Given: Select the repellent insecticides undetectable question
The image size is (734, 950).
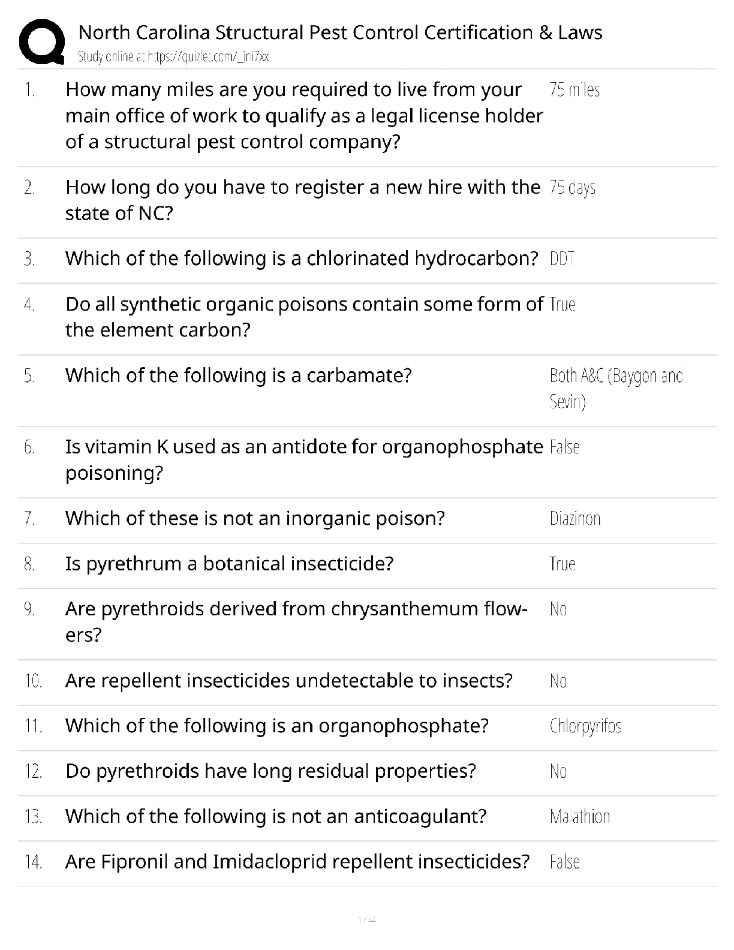Looking at the screenshot, I should click(288, 681).
